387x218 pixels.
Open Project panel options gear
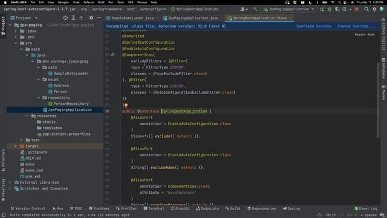pos(91,18)
